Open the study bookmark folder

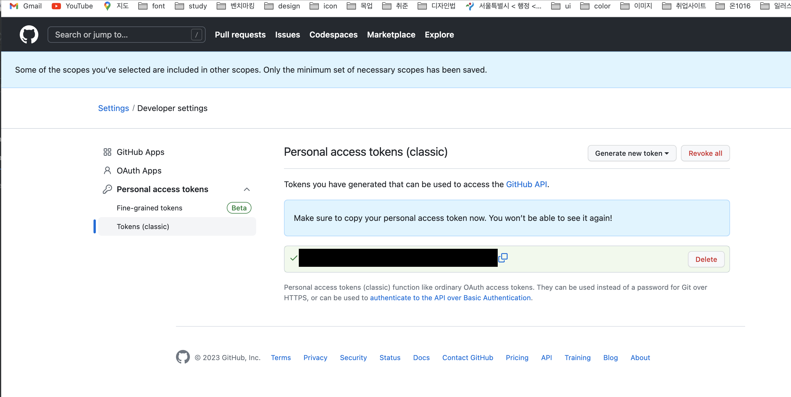coord(191,6)
